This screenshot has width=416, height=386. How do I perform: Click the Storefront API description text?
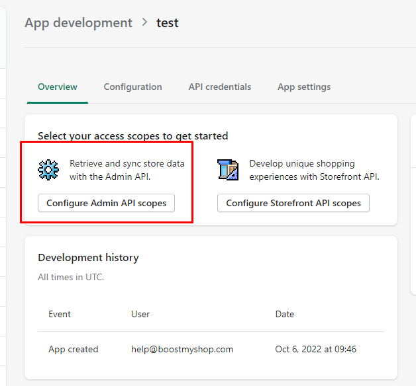pos(315,170)
